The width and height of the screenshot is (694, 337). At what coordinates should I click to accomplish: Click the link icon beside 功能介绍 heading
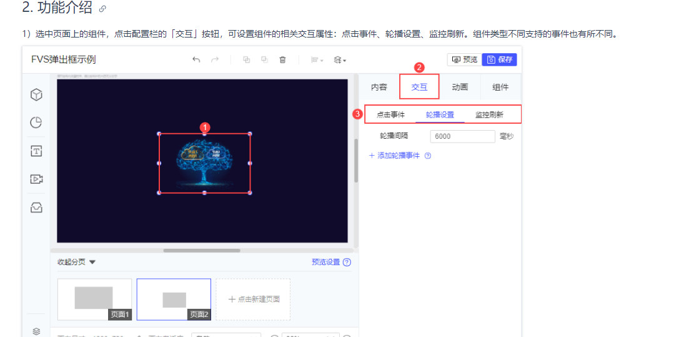[102, 9]
